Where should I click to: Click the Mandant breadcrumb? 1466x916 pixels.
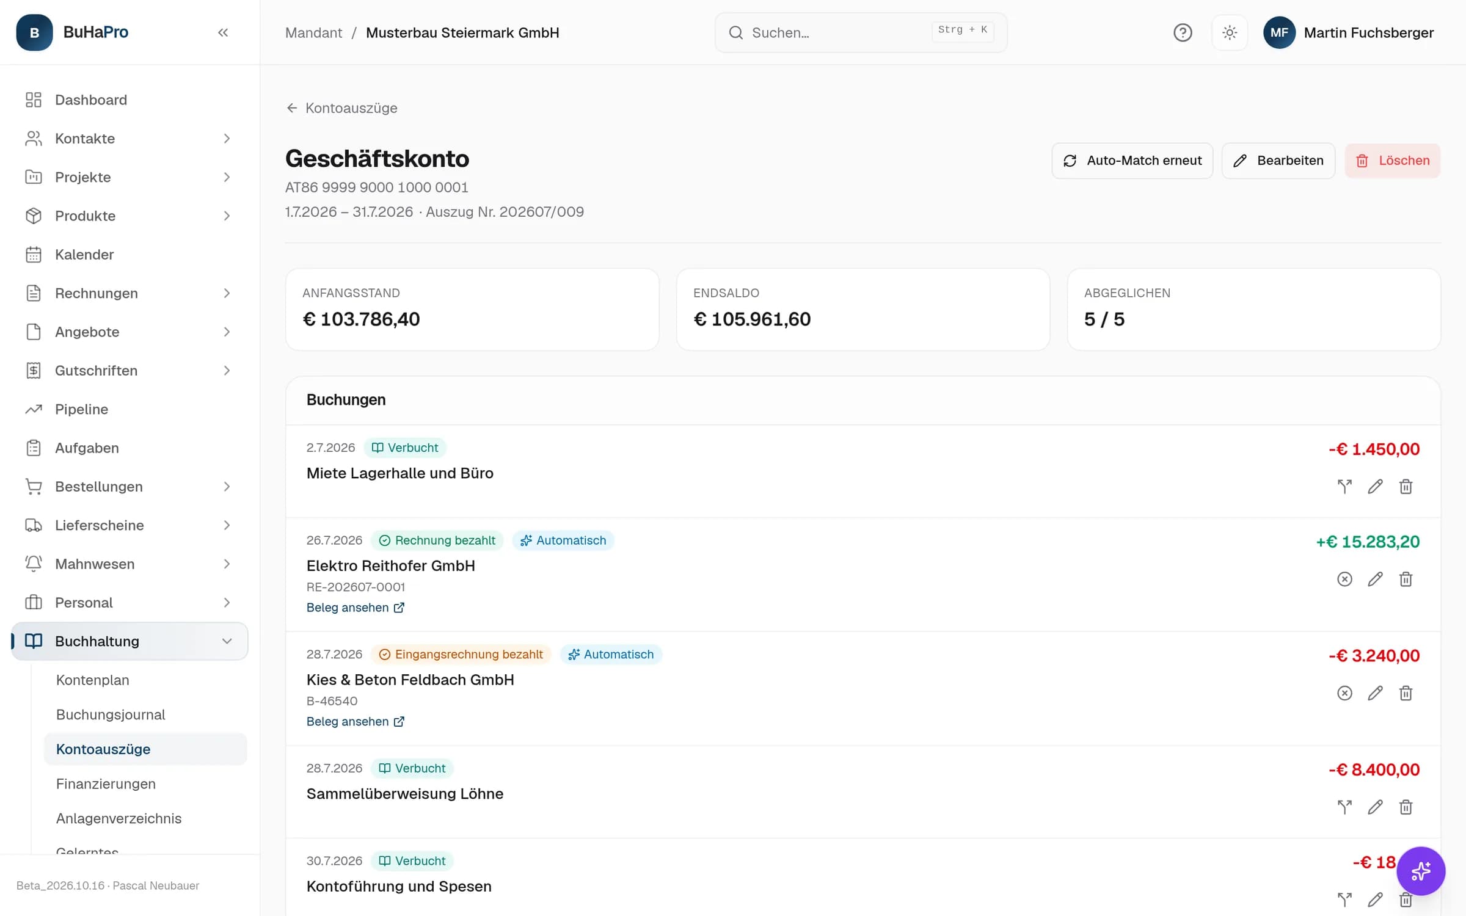click(x=313, y=32)
